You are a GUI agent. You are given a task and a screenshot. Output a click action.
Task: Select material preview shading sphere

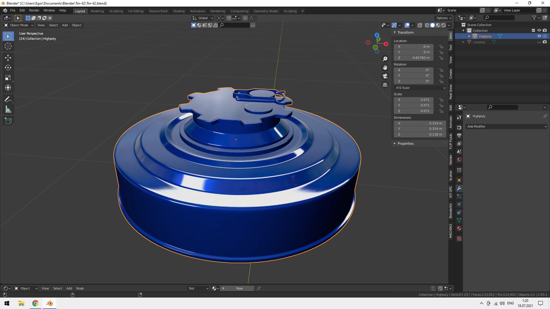point(438,25)
